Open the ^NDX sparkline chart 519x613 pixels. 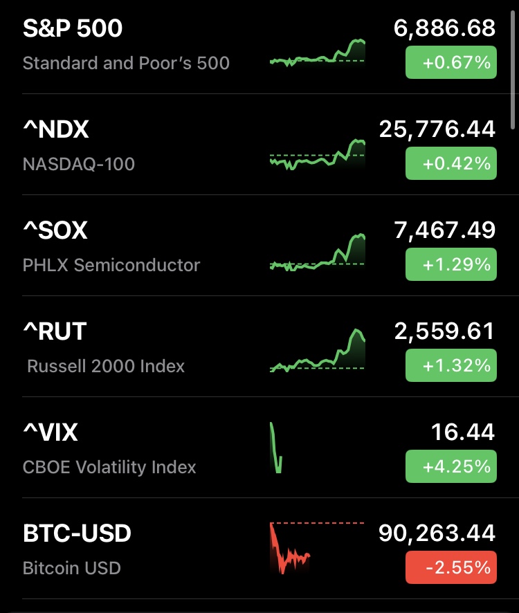coord(317,155)
